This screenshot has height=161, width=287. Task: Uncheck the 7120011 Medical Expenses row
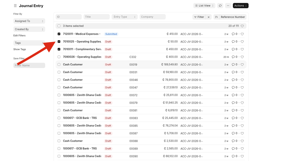59,34
